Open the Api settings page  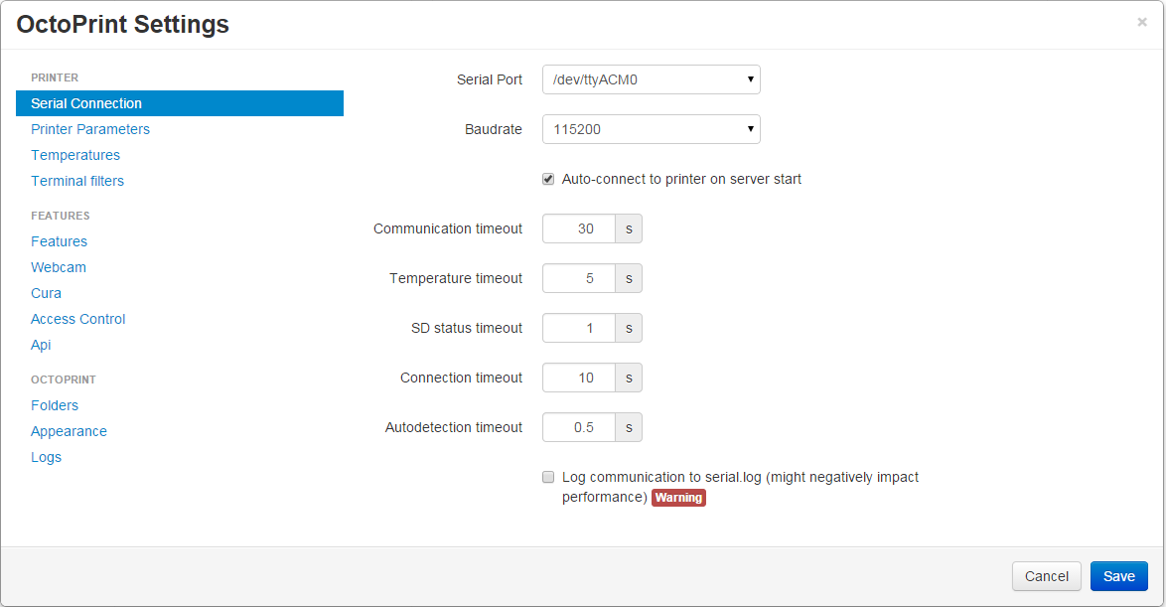coord(41,345)
